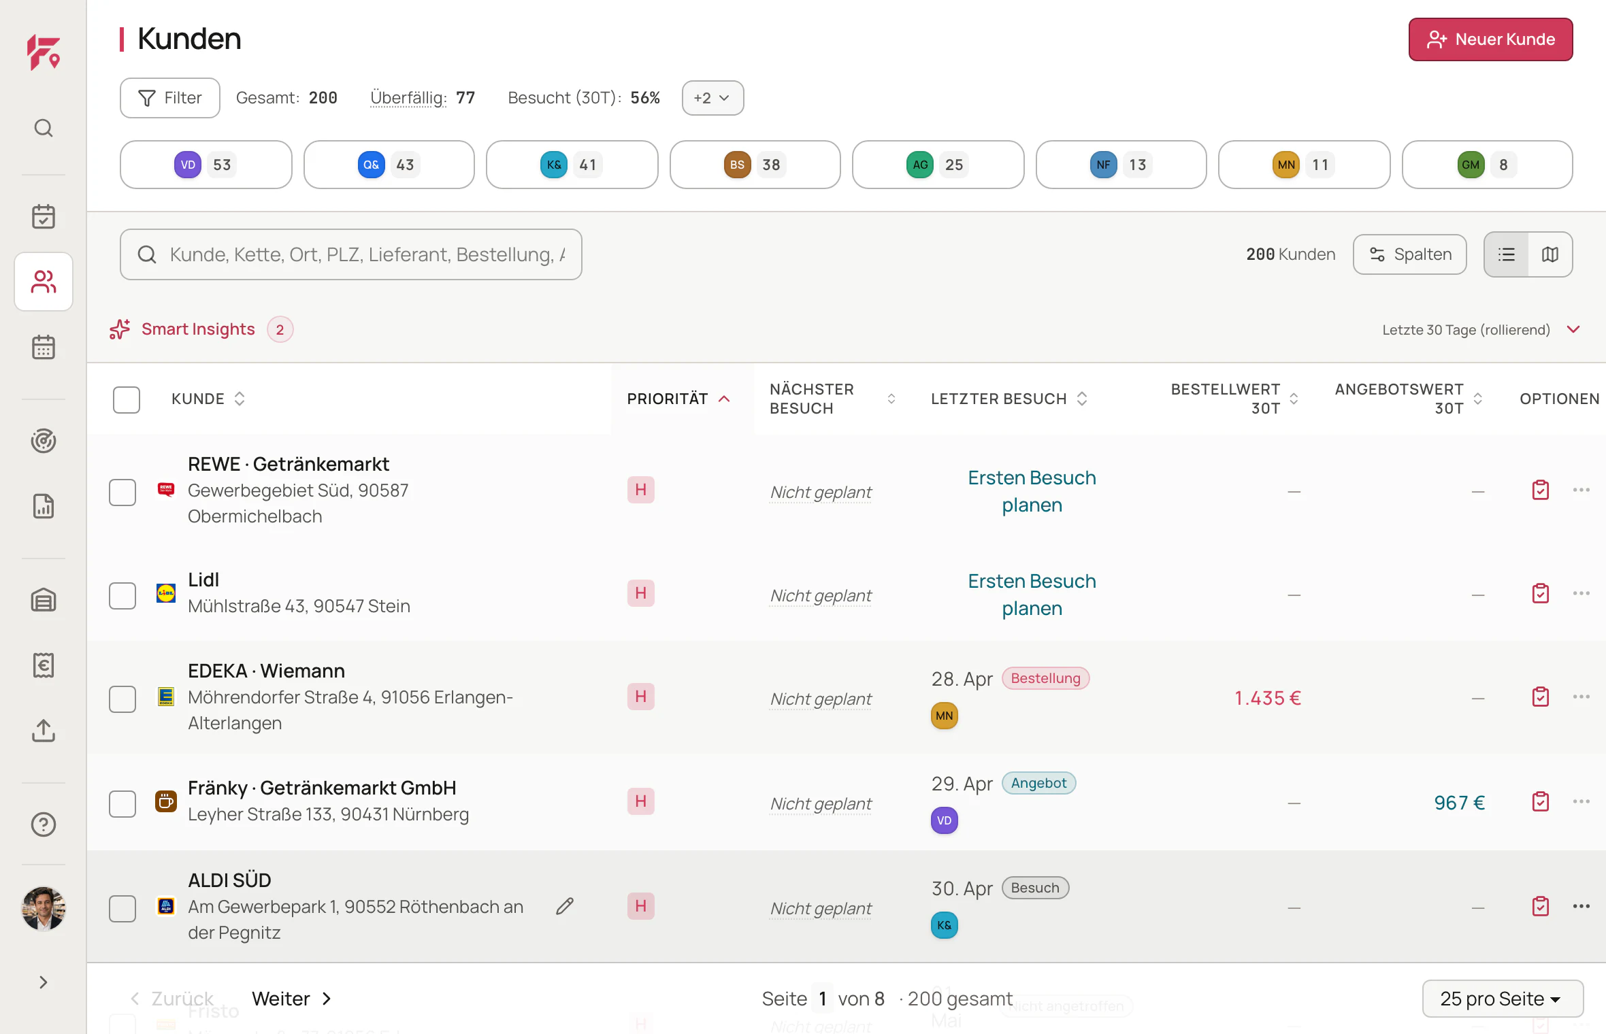Select the ALDI SÜD row checkbox
1606x1034 pixels.
click(x=122, y=909)
